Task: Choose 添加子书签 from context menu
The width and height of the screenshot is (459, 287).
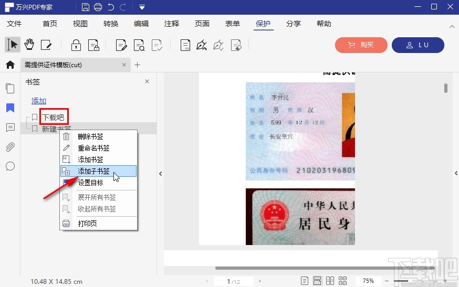Action: click(98, 171)
